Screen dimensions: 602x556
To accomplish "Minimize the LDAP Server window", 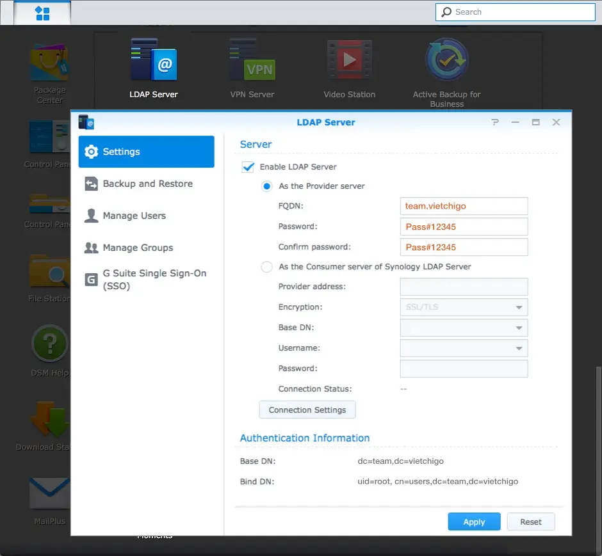I will [x=516, y=122].
